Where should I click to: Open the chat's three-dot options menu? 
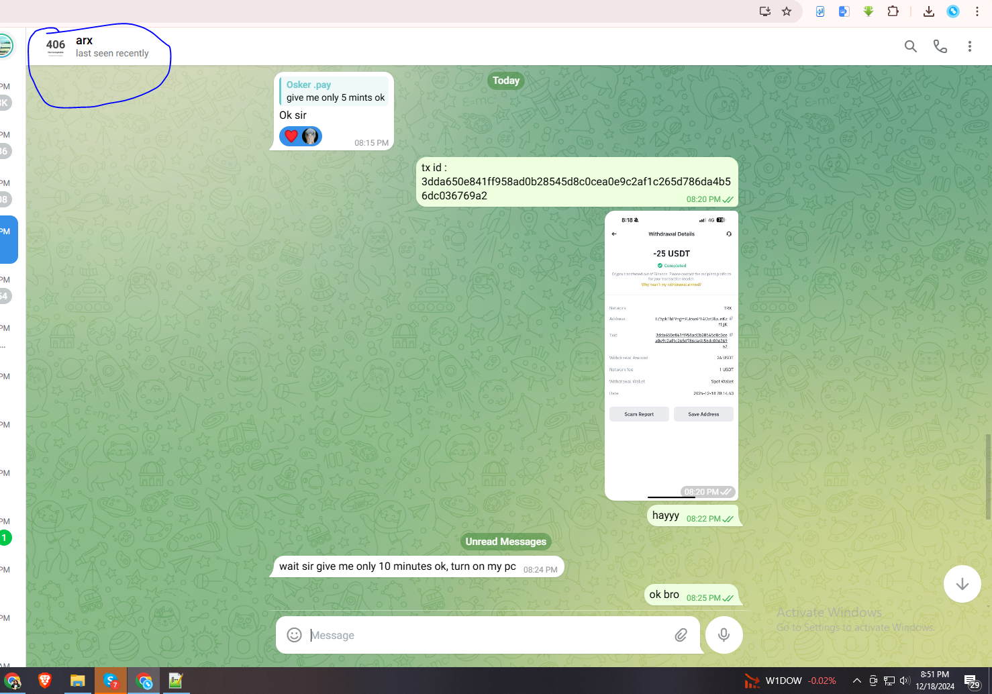coord(969,46)
